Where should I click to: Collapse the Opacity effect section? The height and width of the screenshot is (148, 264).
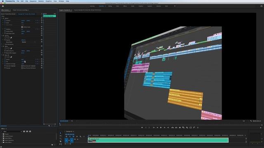(2, 36)
